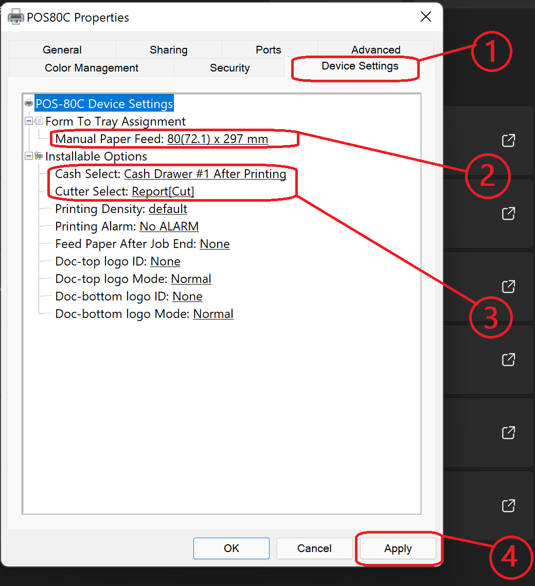Image resolution: width=535 pixels, height=586 pixels.
Task: Change the Feed Paper After Job End None value
Action: click(x=215, y=244)
